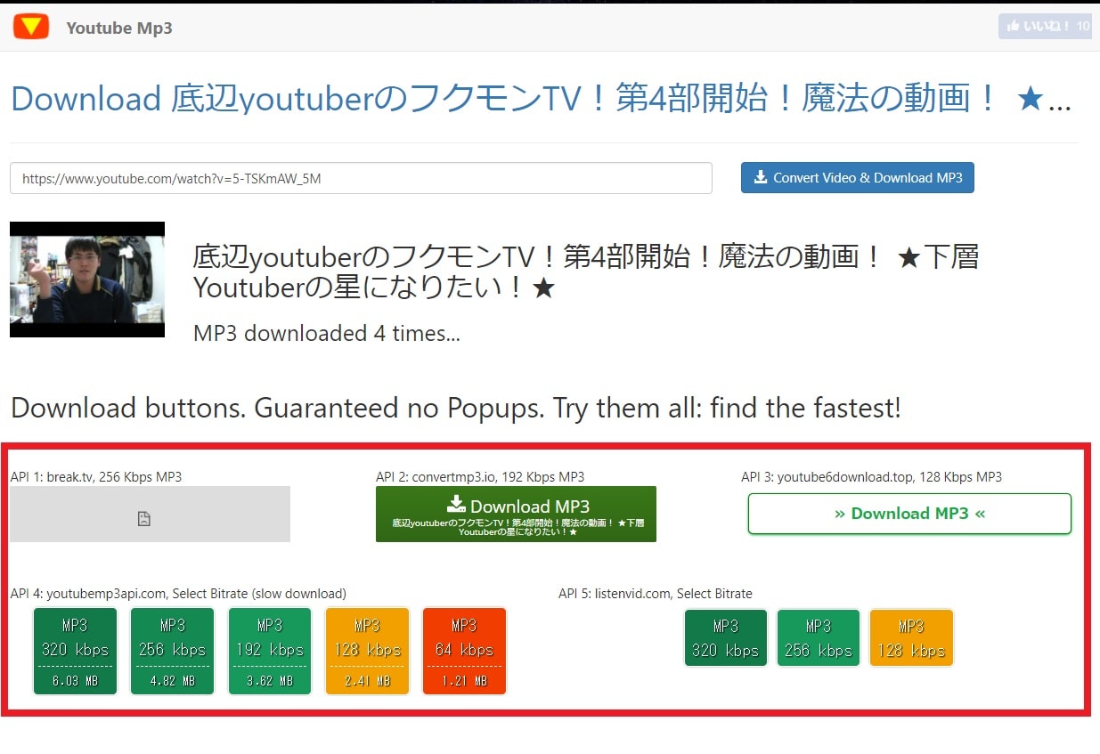The height and width of the screenshot is (754, 1100).
Task: Click 'Download buttons. Guaranteed no Popups' heading
Action: (x=456, y=409)
